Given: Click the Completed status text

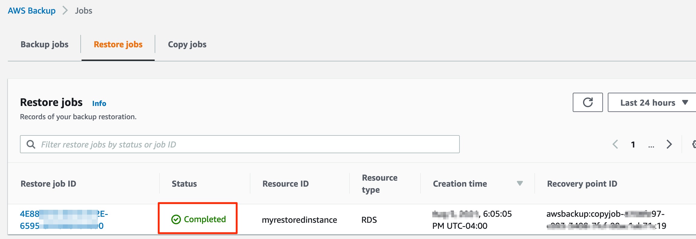Looking at the screenshot, I should tap(205, 219).
